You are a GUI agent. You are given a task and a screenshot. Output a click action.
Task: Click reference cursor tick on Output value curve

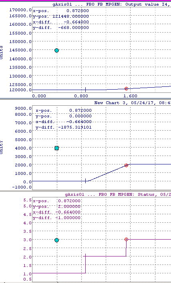(85, 90)
